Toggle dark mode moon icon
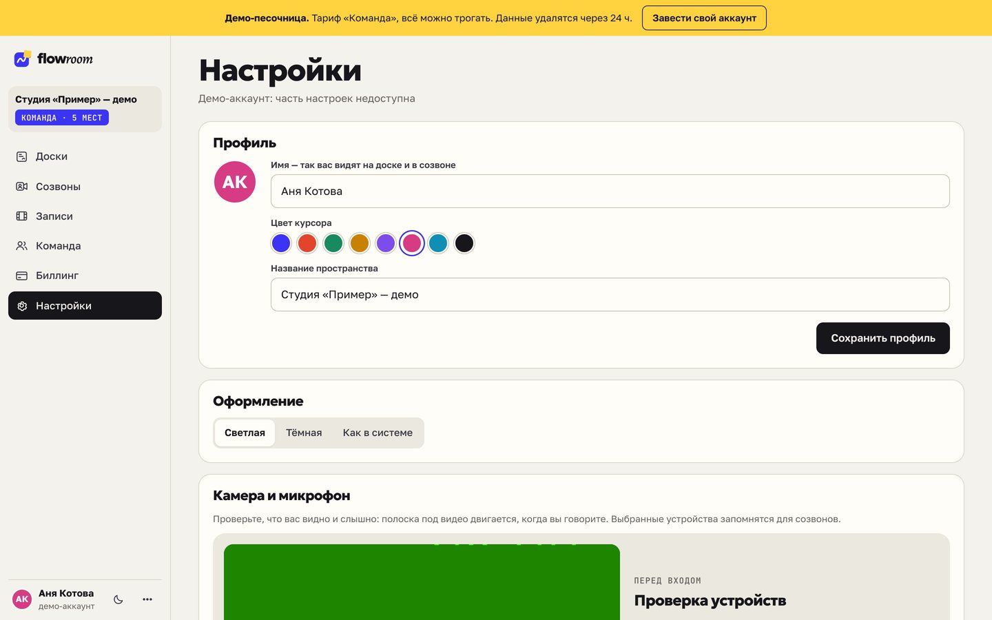Screen dimensions: 992x620 coord(118,599)
